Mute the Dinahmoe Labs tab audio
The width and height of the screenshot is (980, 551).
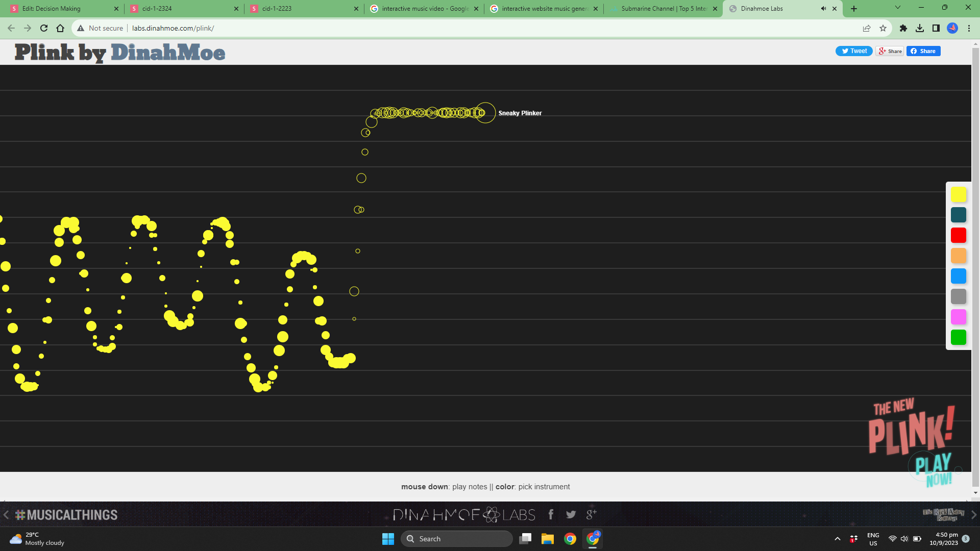click(x=823, y=9)
